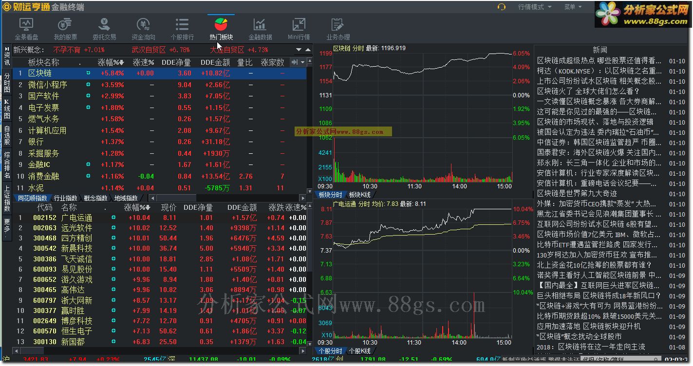Open the 综合排名 sidebar tab
This screenshot has height=366, width=693.
[x=7, y=165]
